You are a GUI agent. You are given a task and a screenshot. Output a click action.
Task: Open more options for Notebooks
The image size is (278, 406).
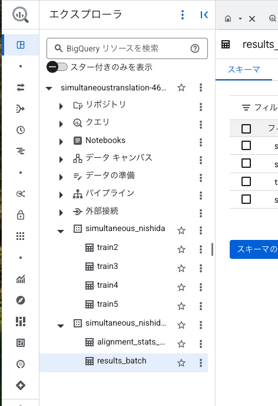tap(201, 142)
